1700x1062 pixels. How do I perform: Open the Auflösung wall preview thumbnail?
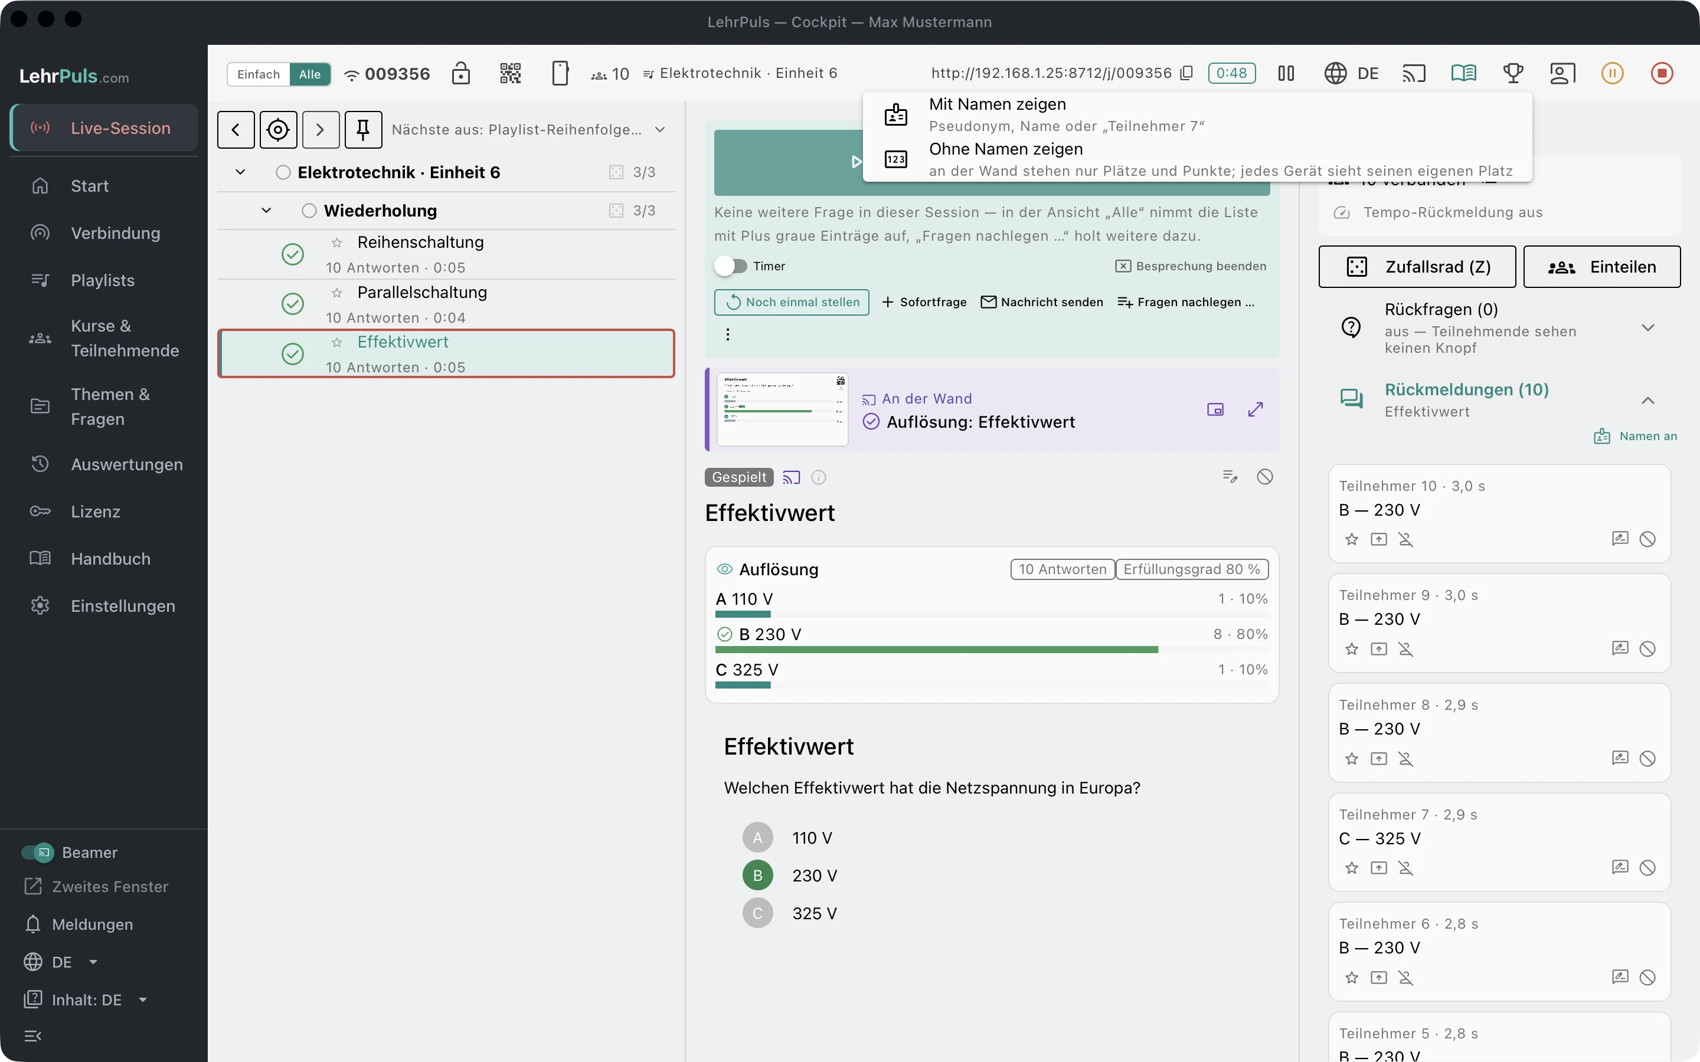pyautogui.click(x=782, y=409)
